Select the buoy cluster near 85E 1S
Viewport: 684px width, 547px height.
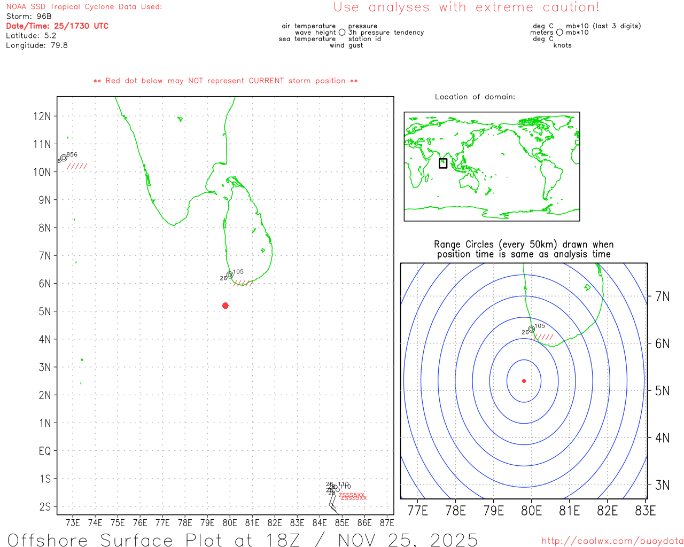tap(335, 488)
